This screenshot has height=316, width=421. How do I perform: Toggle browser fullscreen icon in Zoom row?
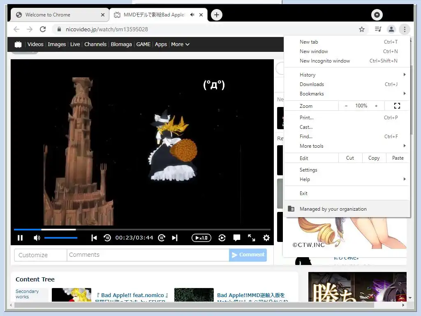click(x=397, y=106)
